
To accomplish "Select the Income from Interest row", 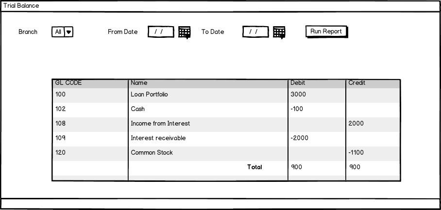I will coord(160,124).
